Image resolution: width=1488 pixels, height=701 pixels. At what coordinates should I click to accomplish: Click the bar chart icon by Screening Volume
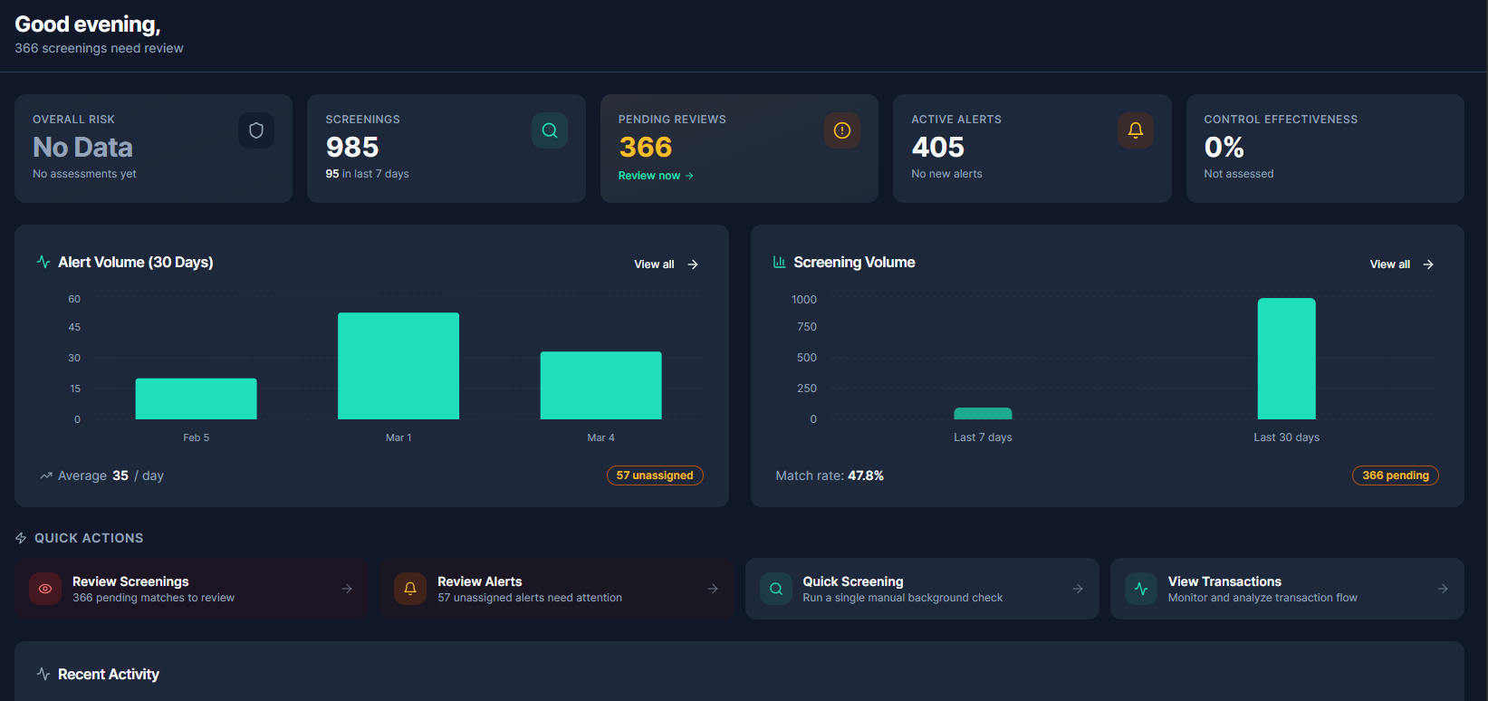779,262
